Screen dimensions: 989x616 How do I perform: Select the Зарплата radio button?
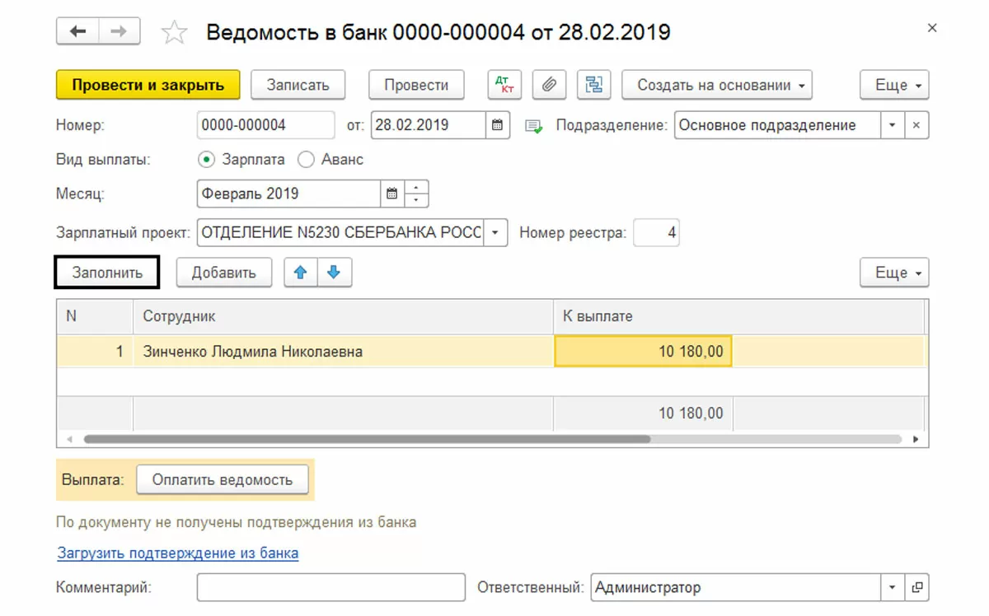tap(207, 160)
